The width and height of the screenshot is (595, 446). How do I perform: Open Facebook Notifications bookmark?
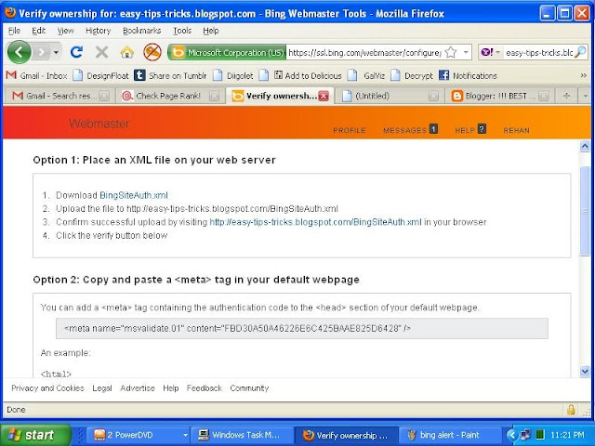[468, 75]
